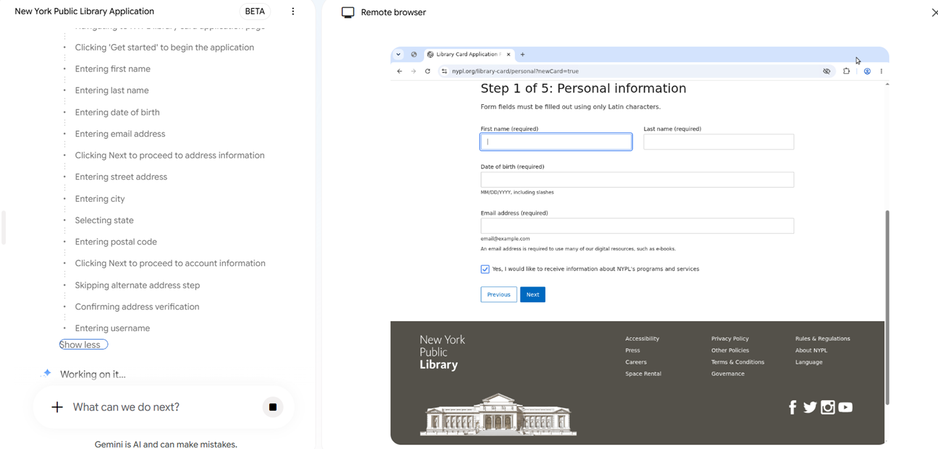938x449 pixels.
Task: Click the browser address bar URL
Action: tap(515, 71)
